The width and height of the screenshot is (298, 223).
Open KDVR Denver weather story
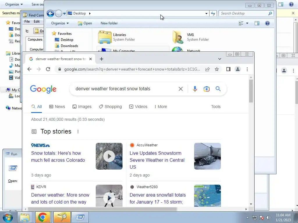click(x=60, y=198)
